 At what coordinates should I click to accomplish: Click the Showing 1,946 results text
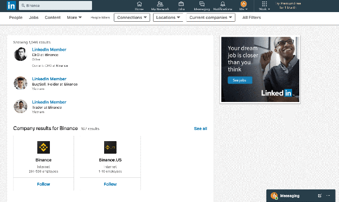click(x=32, y=43)
